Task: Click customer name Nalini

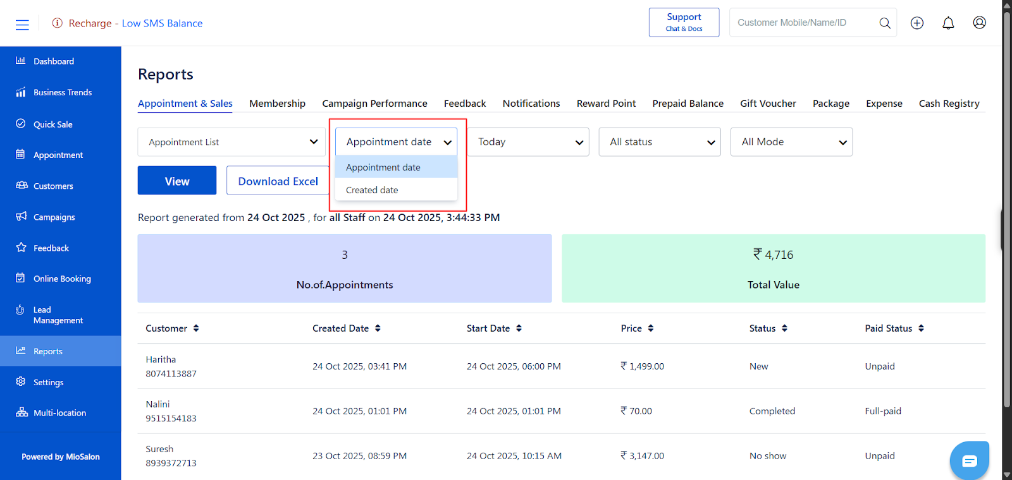Action: (x=157, y=404)
